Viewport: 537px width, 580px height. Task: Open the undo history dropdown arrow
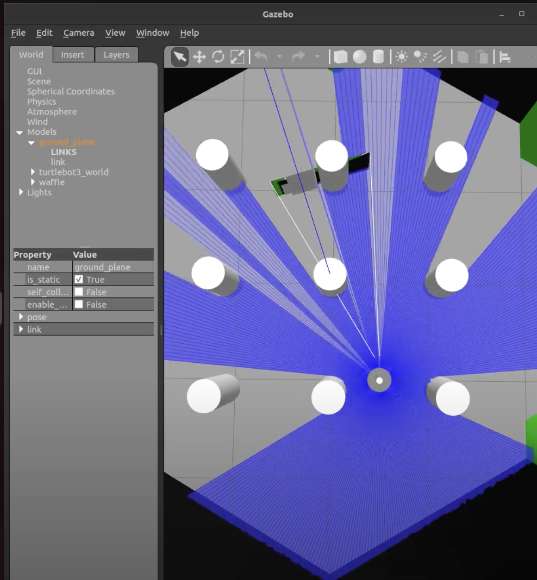coord(280,57)
